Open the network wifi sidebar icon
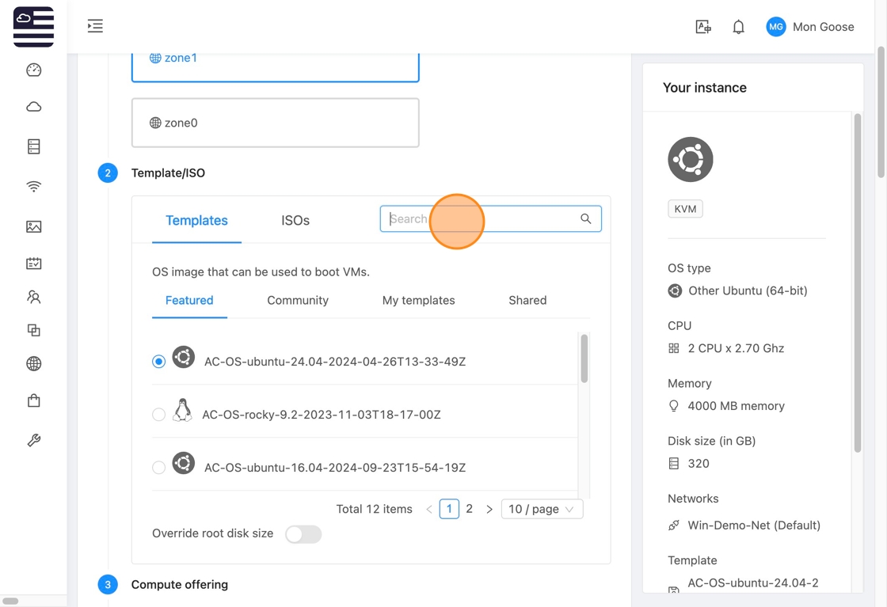 pos(33,187)
